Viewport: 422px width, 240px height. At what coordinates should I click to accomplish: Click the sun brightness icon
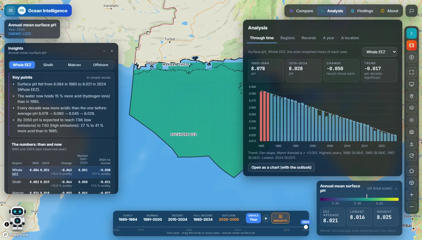coord(412,120)
